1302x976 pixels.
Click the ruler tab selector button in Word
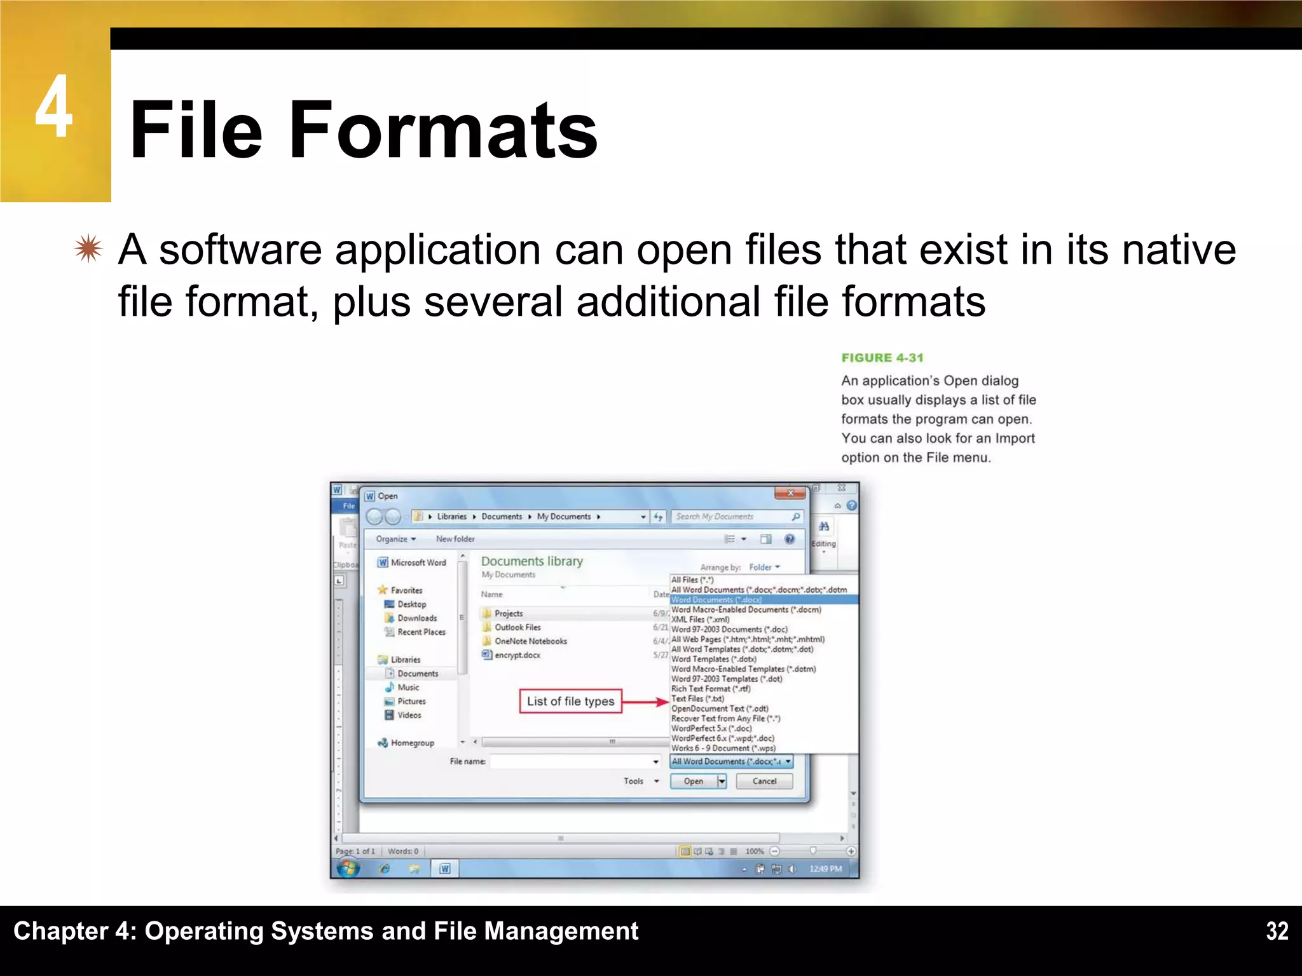coord(339,580)
